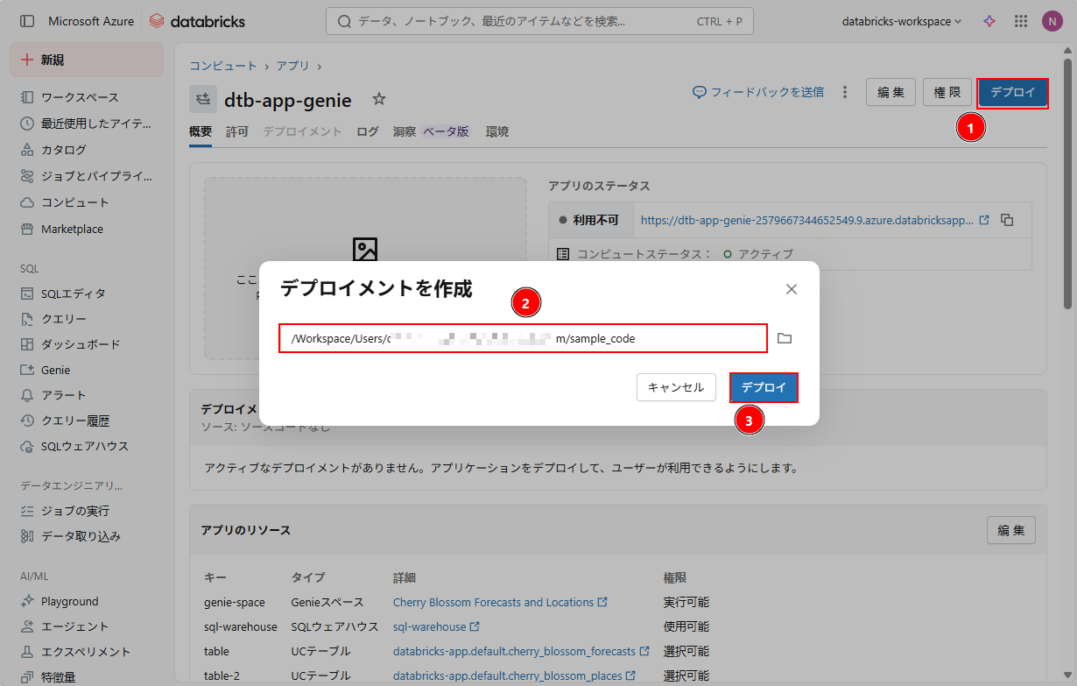Image resolution: width=1077 pixels, height=686 pixels.
Task: Switch to the 許可 tab
Action: (x=237, y=131)
